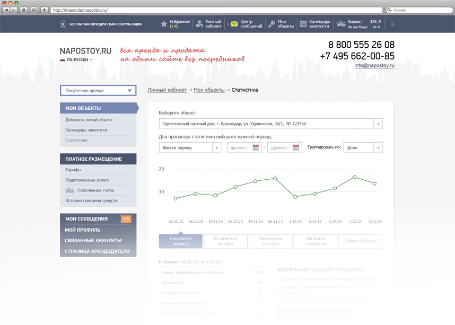Open Подключенные услуги menu item
Viewport: 455px width, 325px height.
pos(87,180)
